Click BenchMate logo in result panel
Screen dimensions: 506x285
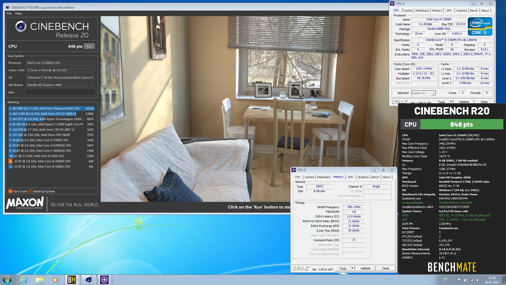point(452,267)
